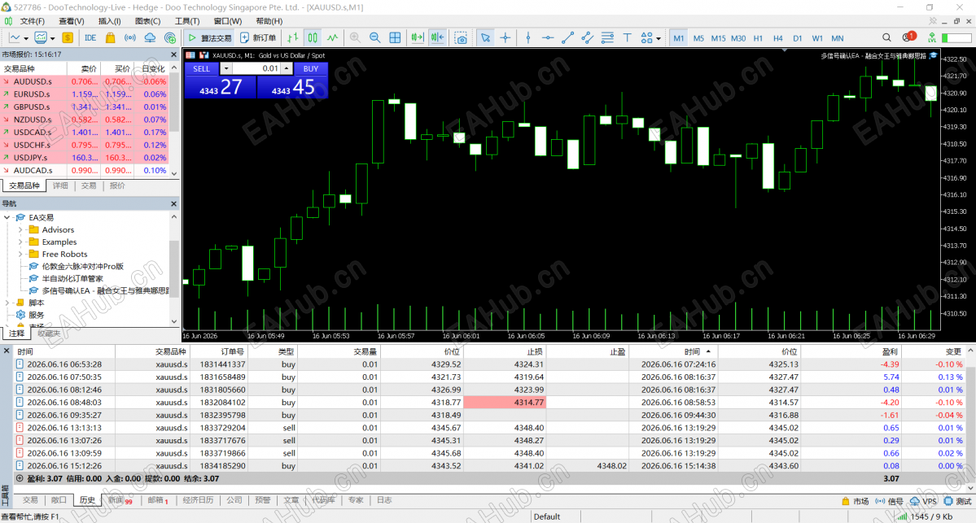Viewport: 976px width, 523px height.
Task: Switch to H4 timeframe
Action: point(778,38)
